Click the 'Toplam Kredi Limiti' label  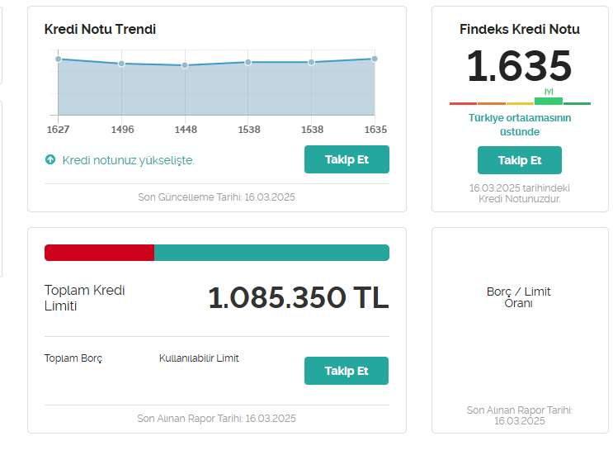(x=84, y=298)
